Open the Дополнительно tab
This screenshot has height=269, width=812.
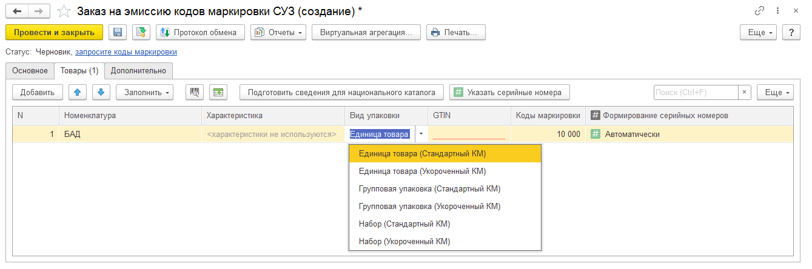coord(138,71)
